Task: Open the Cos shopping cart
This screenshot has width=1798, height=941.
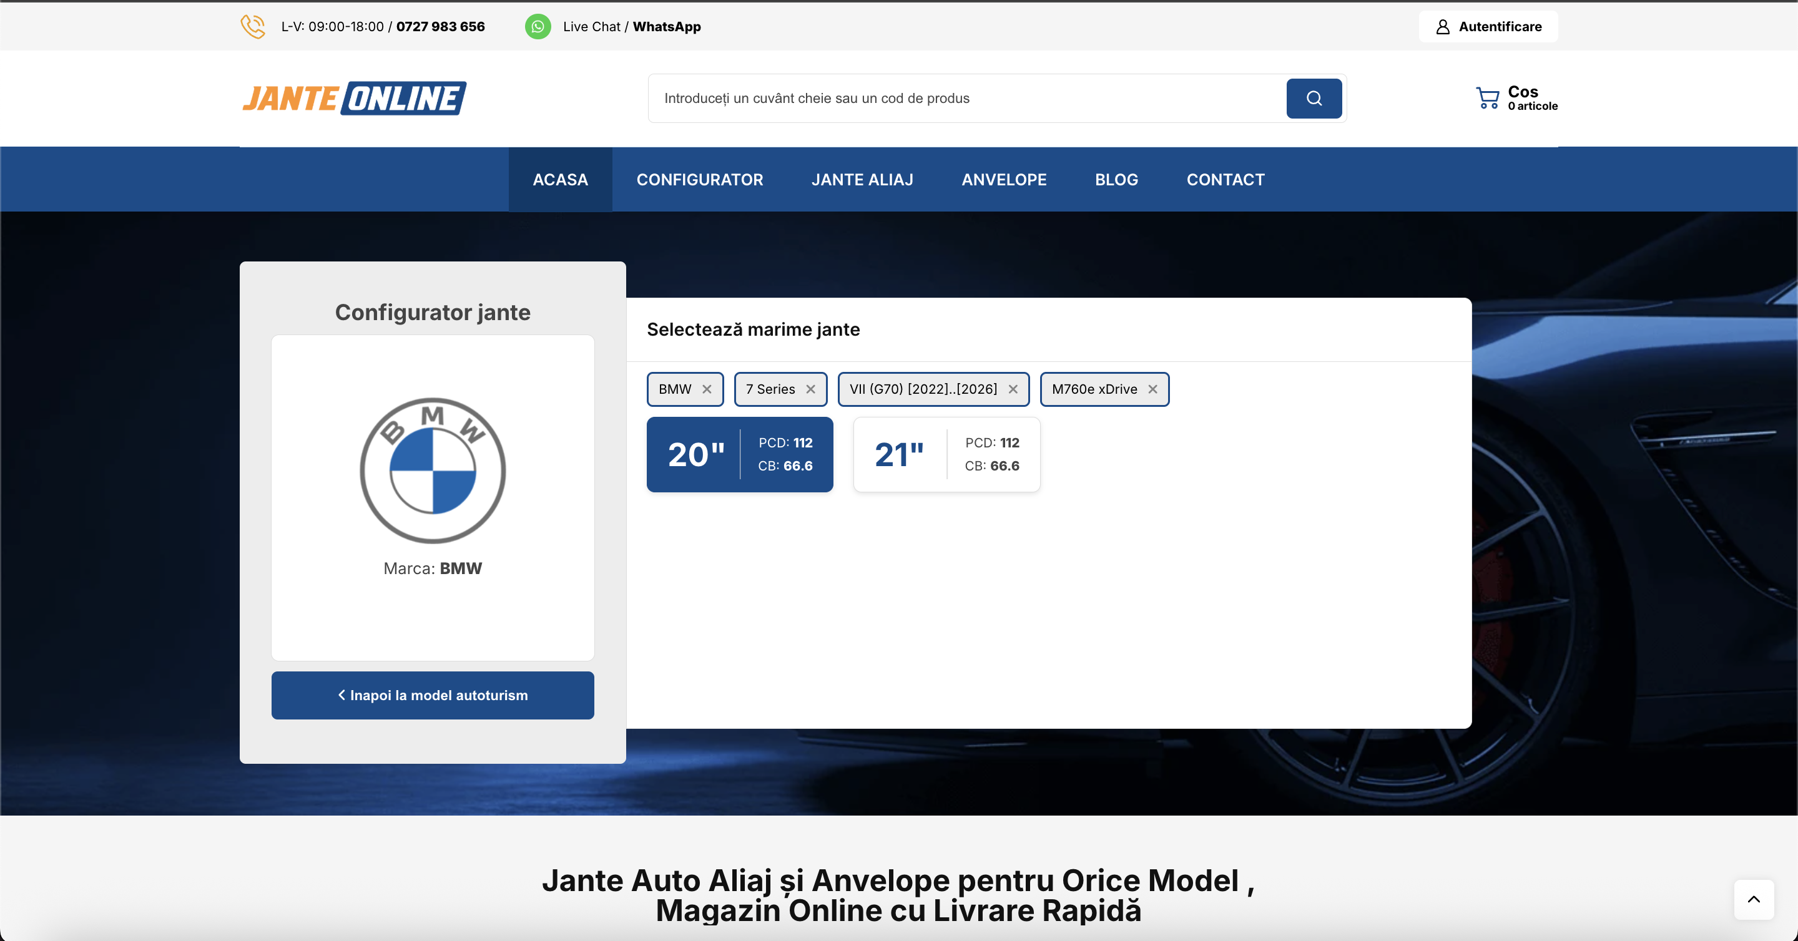Action: [1516, 98]
